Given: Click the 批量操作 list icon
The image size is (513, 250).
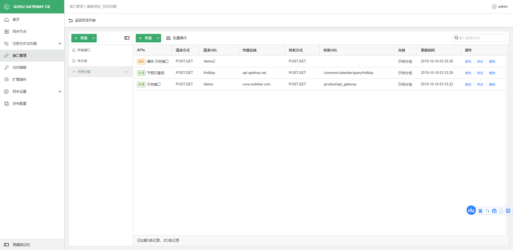Looking at the screenshot, I should tap(168, 38).
